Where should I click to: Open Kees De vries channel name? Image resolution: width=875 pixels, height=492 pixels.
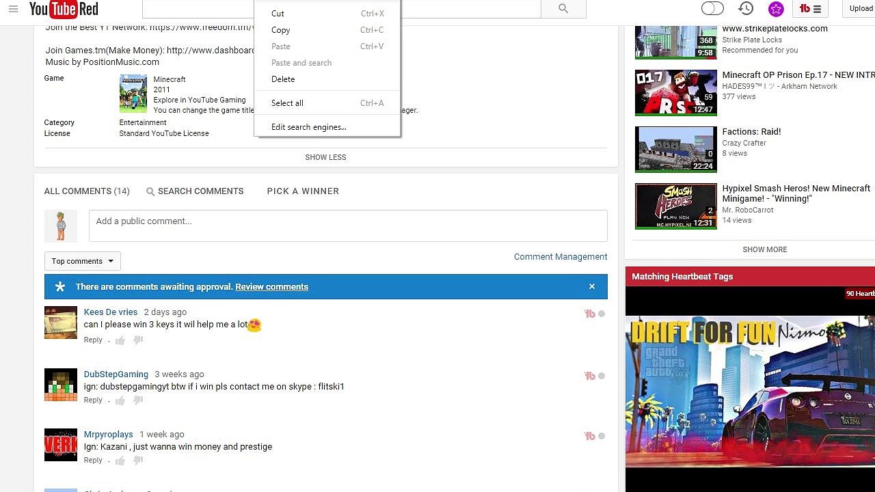(111, 312)
